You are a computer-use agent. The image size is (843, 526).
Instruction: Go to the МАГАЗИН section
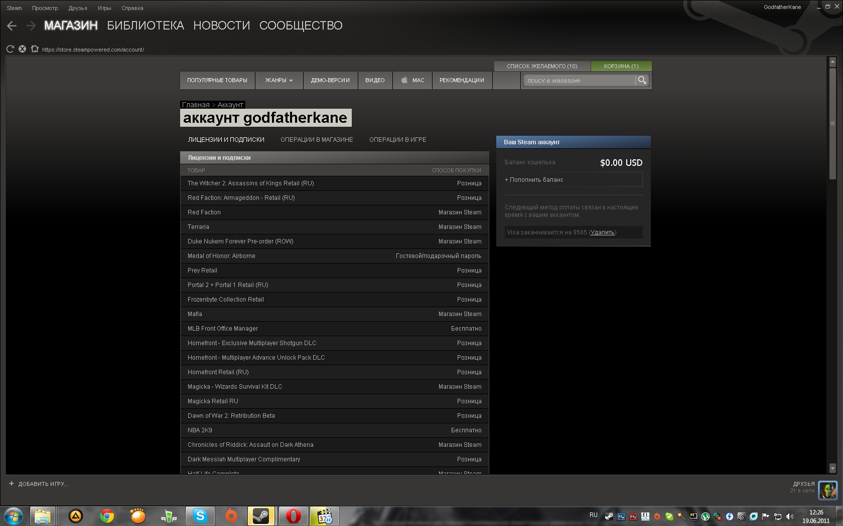[71, 26]
